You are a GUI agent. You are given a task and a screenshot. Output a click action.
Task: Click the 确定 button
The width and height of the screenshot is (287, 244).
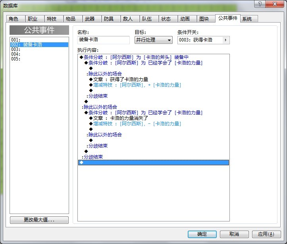coord(202,234)
